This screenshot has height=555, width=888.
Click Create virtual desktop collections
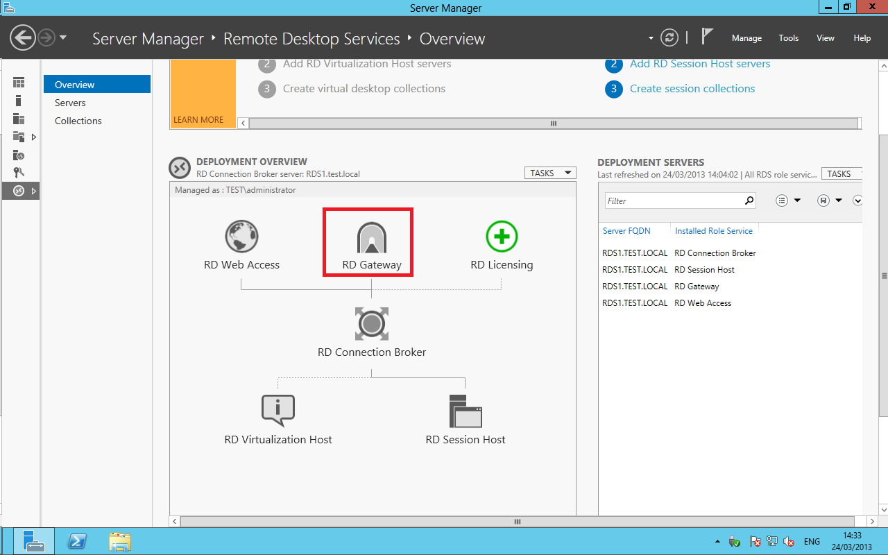point(364,89)
